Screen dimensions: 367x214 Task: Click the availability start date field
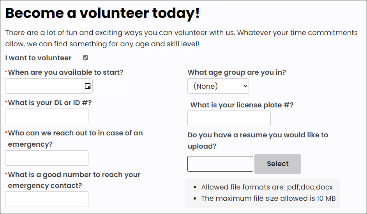[44, 86]
